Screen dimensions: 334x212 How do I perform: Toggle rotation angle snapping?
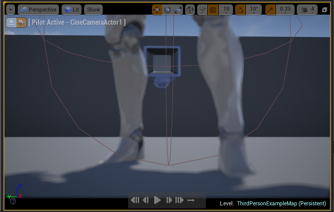240,9
